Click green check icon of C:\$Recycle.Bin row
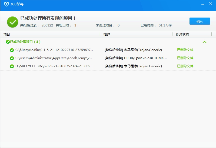This screenshot has width=216, height=148. point(12,50)
